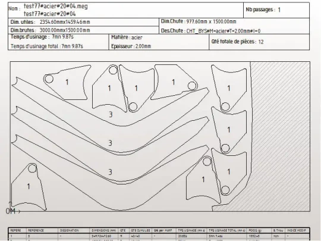Click the REPERE column header
Screen dimensions: 321x241
[x=15, y=230]
